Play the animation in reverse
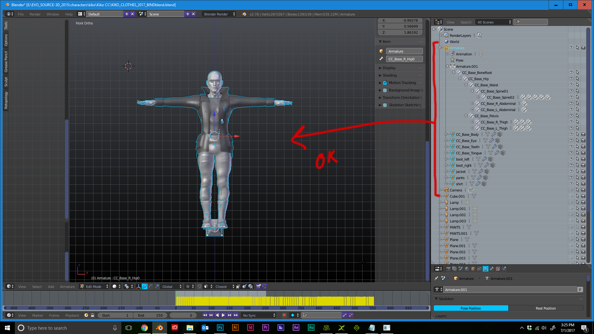Image resolution: width=594 pixels, height=334 pixels. tap(217, 315)
